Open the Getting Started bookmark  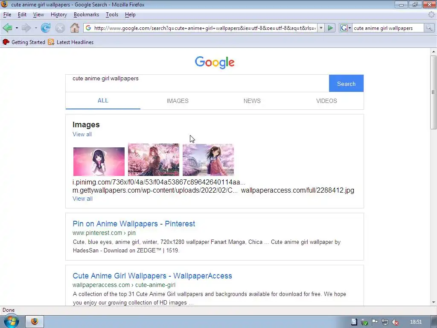click(28, 42)
